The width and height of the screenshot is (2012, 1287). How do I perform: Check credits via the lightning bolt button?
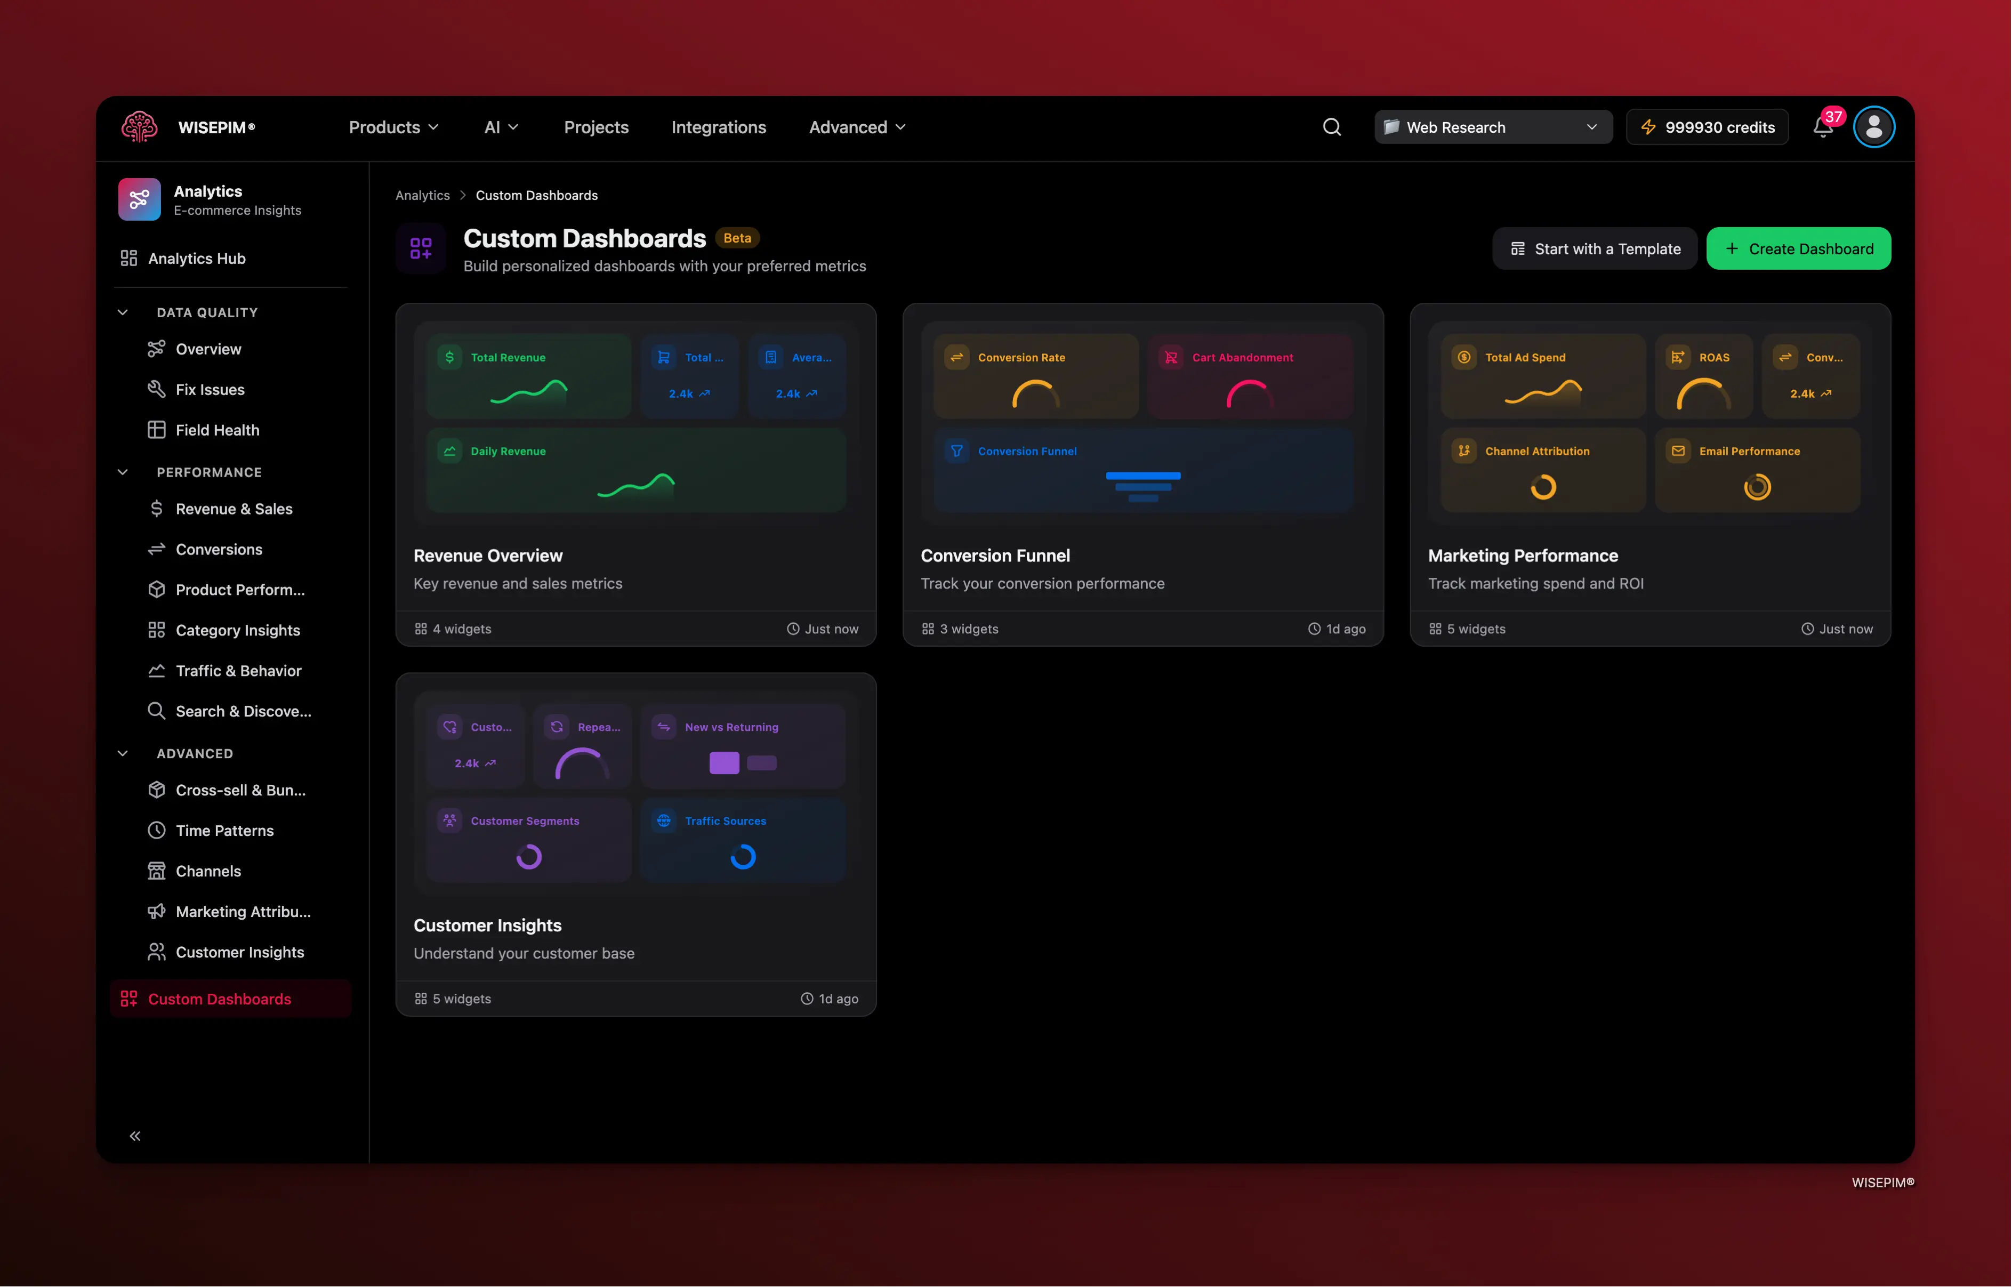tap(1707, 127)
